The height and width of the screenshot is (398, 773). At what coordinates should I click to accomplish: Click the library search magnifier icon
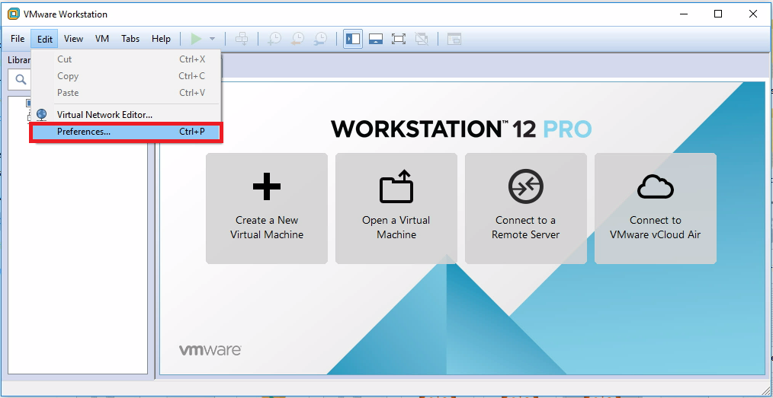(21, 79)
